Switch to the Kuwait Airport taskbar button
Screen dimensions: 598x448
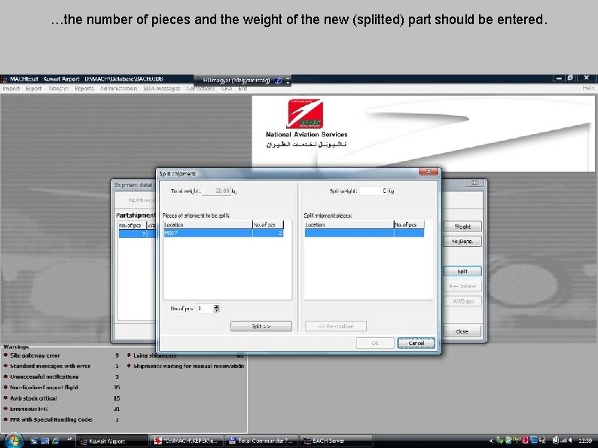(112, 440)
